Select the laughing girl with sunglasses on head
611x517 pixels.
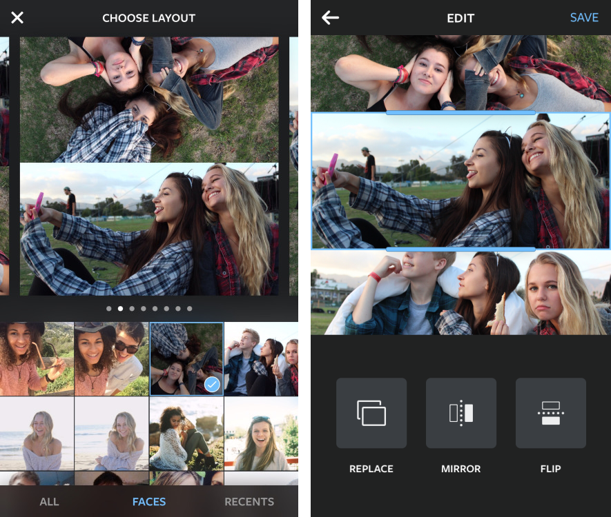tap(261, 434)
